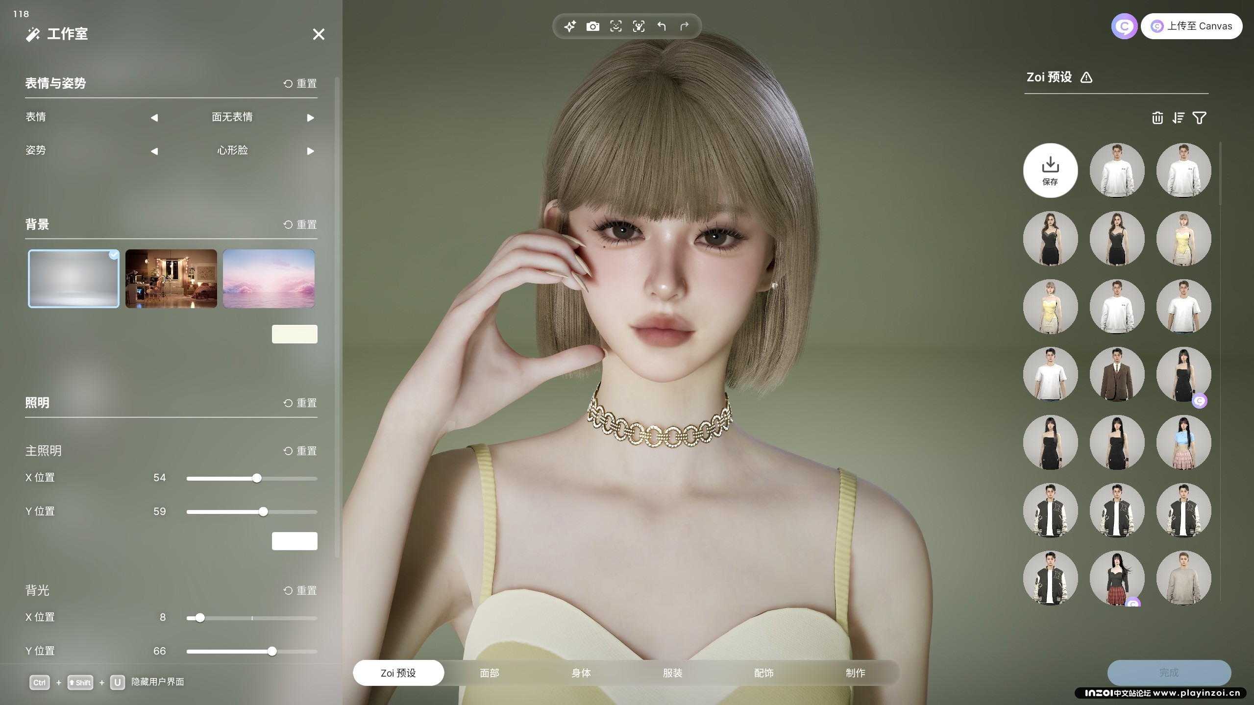Click the left panel vertical scrollbar

point(337,317)
